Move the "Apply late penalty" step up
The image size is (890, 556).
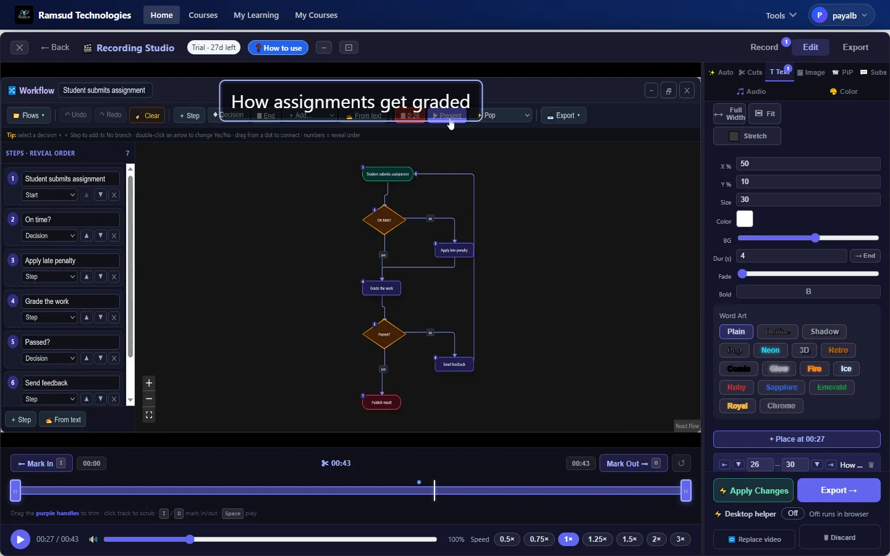click(87, 277)
